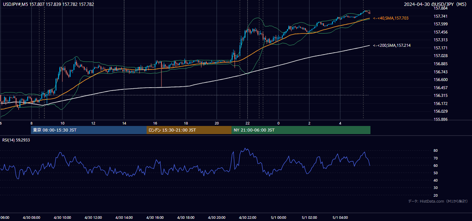Click the 70 level on the RSI scale

(x=436, y=158)
